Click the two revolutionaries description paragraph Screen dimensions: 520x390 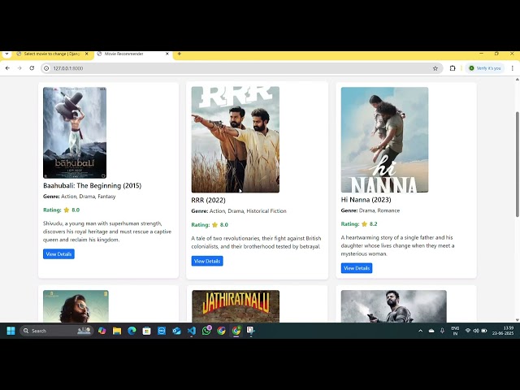pyautogui.click(x=256, y=242)
